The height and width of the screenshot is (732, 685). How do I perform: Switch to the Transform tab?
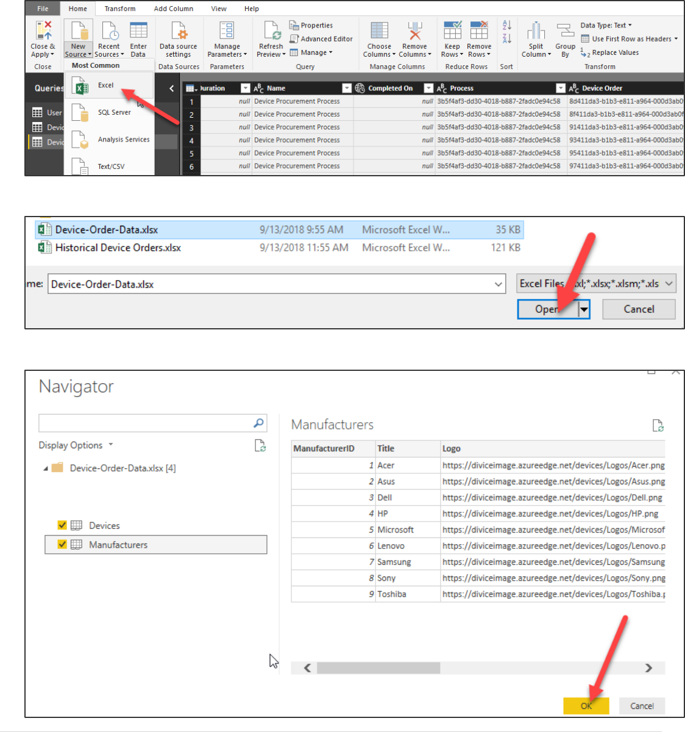pos(120,9)
